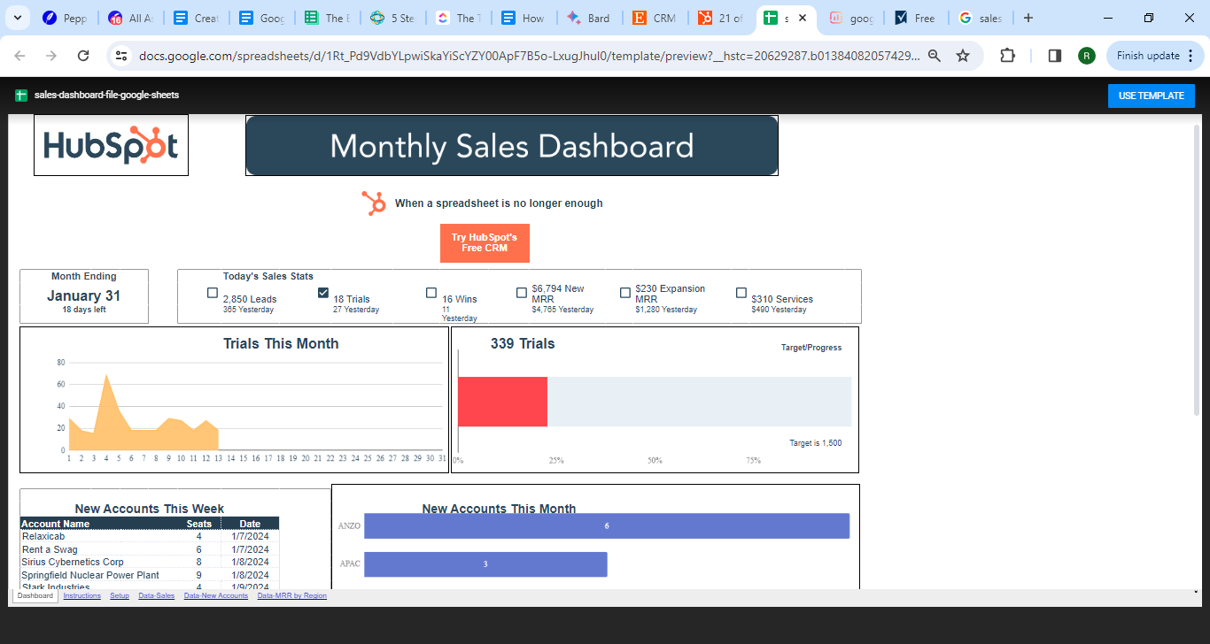
Task: Switch to the 'sales' Google tab
Action: pos(981,18)
